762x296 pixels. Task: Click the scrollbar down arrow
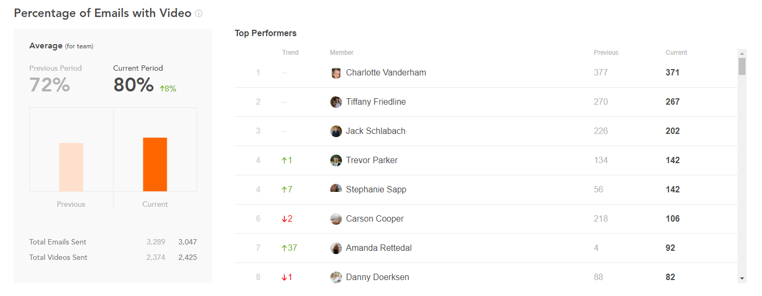pyautogui.click(x=742, y=278)
